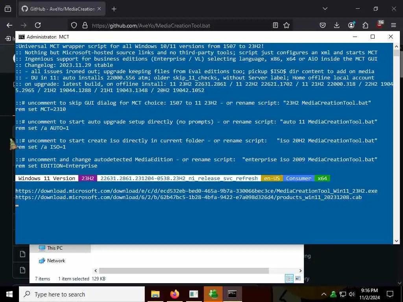Minimize the Administrator: MCT console window

click(x=355, y=37)
